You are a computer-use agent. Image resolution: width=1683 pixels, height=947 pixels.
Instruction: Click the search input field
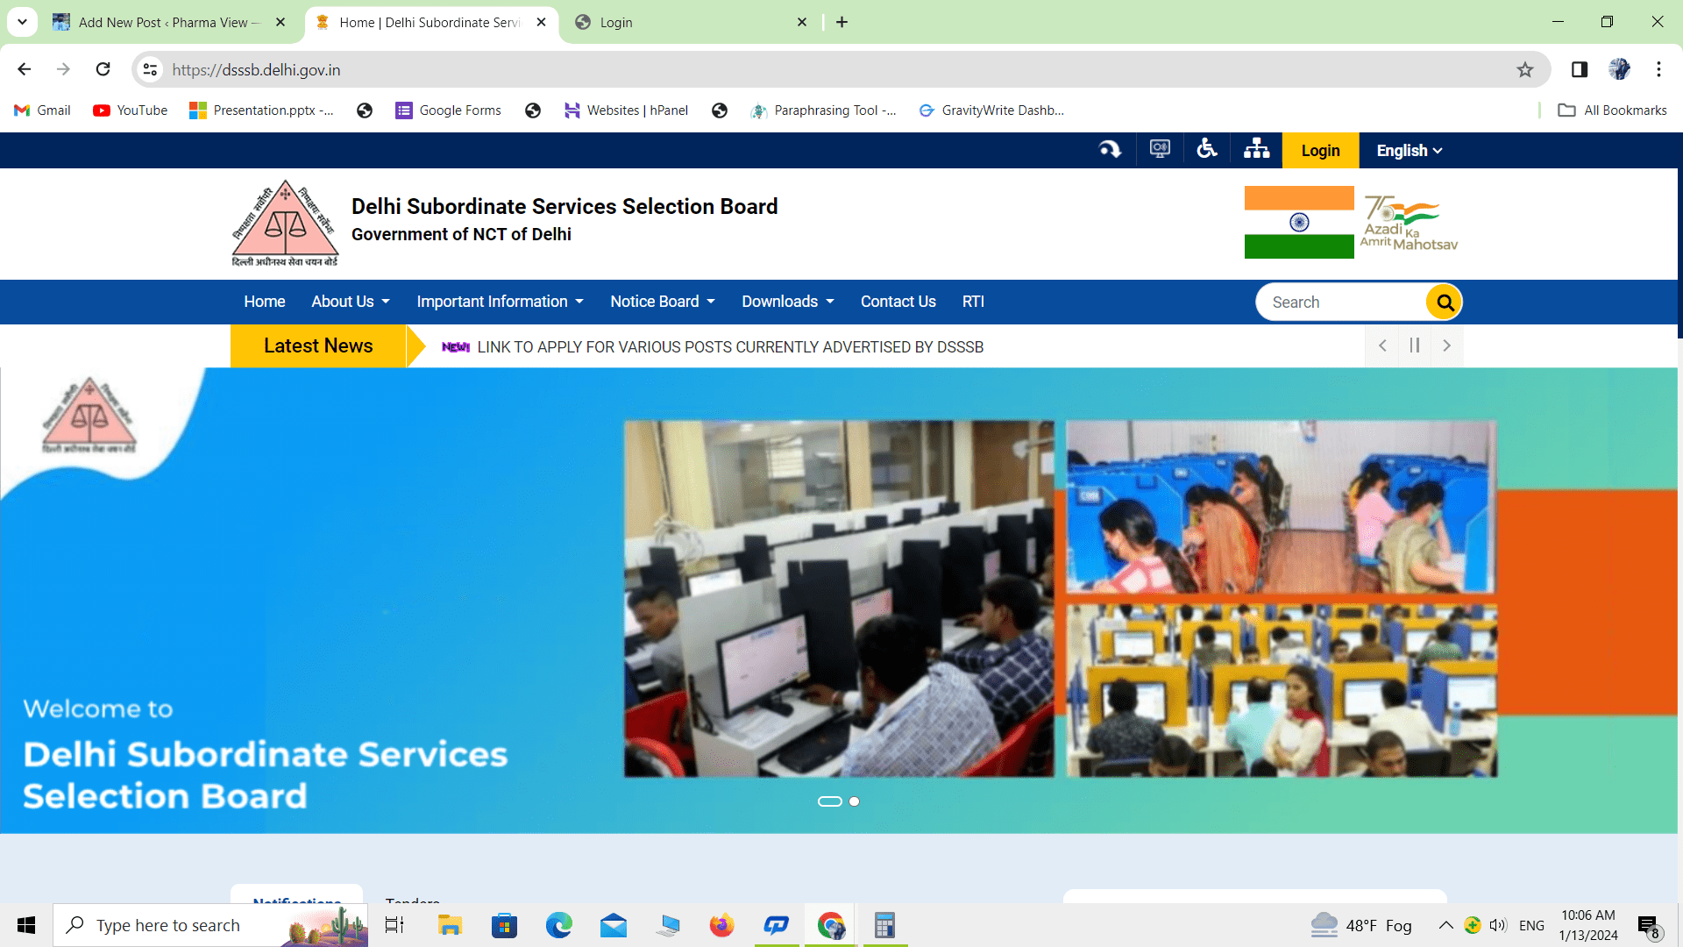click(1345, 302)
